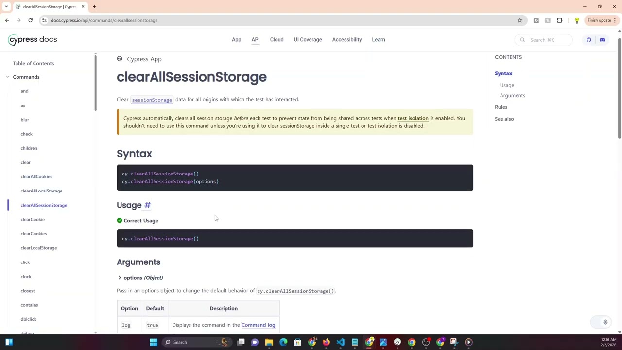Click the Cypress docs logo
Image resolution: width=622 pixels, height=350 pixels.
point(33,40)
